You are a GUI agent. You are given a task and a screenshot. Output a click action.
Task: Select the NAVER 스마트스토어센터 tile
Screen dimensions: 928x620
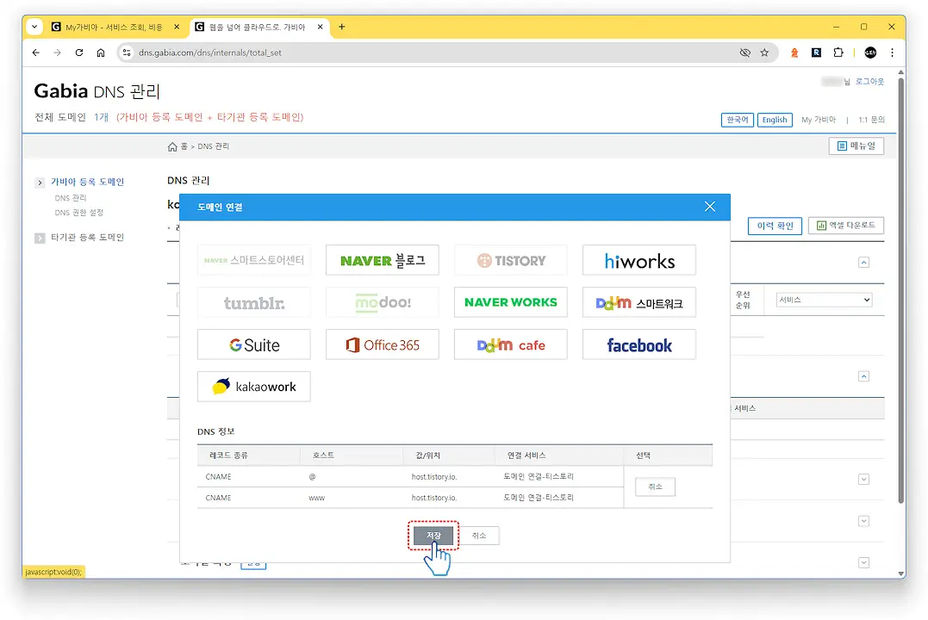click(254, 260)
